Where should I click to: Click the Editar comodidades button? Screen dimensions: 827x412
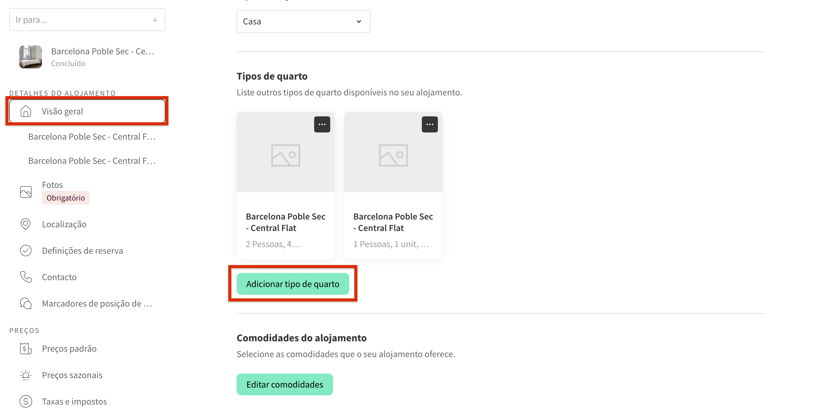(x=285, y=384)
